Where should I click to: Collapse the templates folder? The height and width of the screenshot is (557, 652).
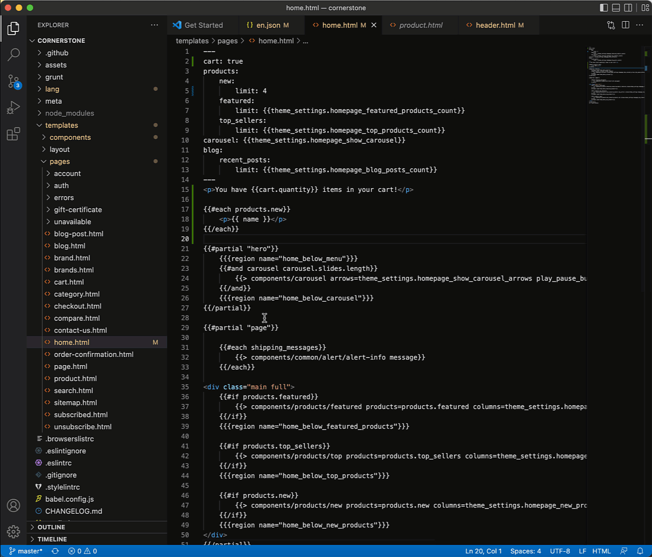(x=61, y=125)
